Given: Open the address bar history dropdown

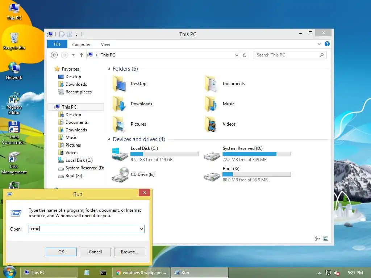Looking at the screenshot, I should tap(237, 55).
